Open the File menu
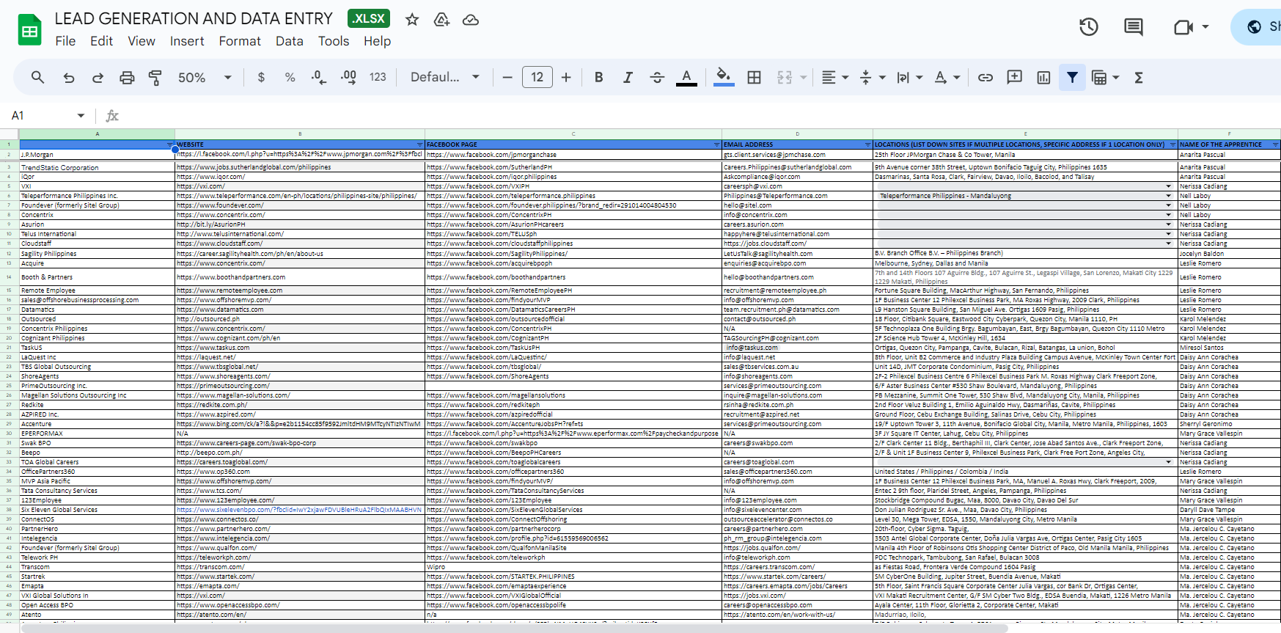 (x=65, y=41)
